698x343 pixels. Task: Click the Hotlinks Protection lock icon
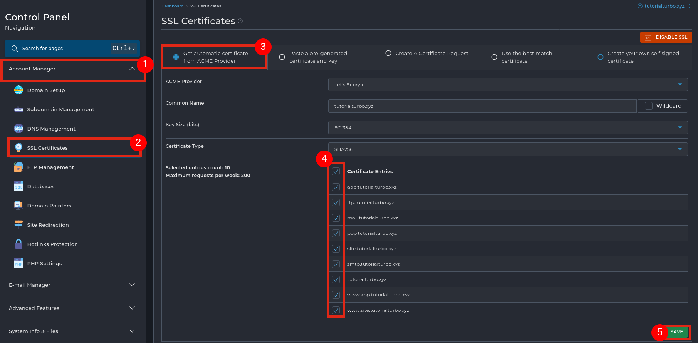[x=18, y=244]
